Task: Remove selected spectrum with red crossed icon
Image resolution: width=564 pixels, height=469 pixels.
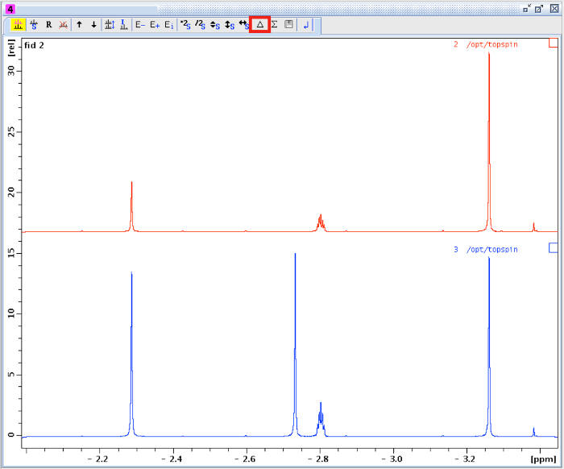Action: coord(63,25)
